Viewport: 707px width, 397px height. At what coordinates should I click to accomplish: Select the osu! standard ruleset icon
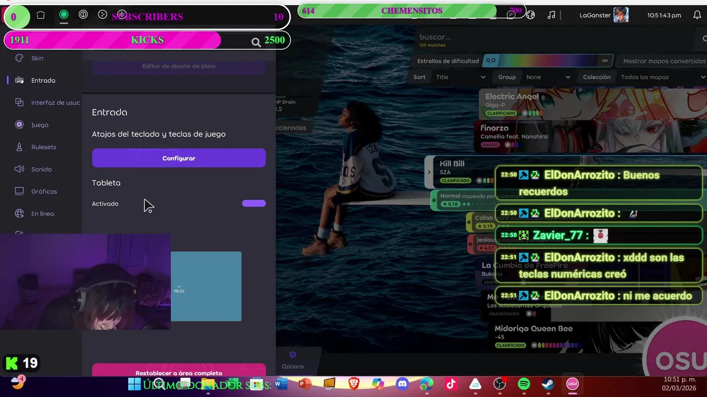click(x=64, y=15)
